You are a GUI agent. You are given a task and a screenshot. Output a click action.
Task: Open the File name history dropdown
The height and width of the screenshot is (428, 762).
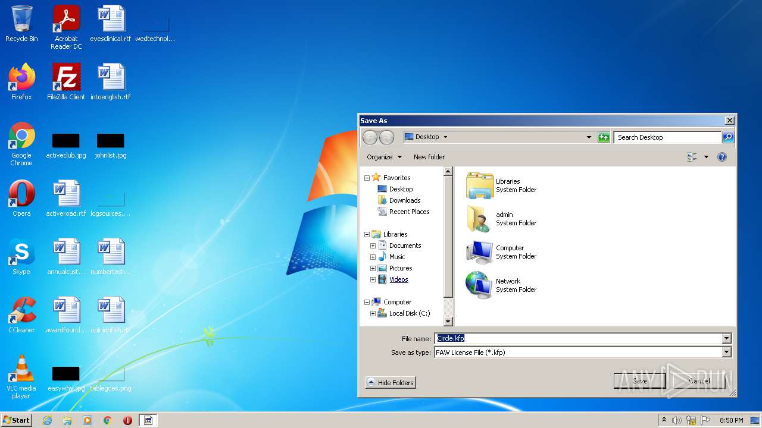[726, 338]
